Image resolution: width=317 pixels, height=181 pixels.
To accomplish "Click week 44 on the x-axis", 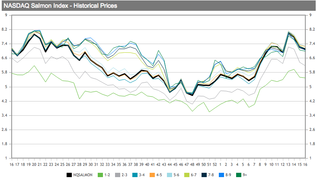I will 170,165.
